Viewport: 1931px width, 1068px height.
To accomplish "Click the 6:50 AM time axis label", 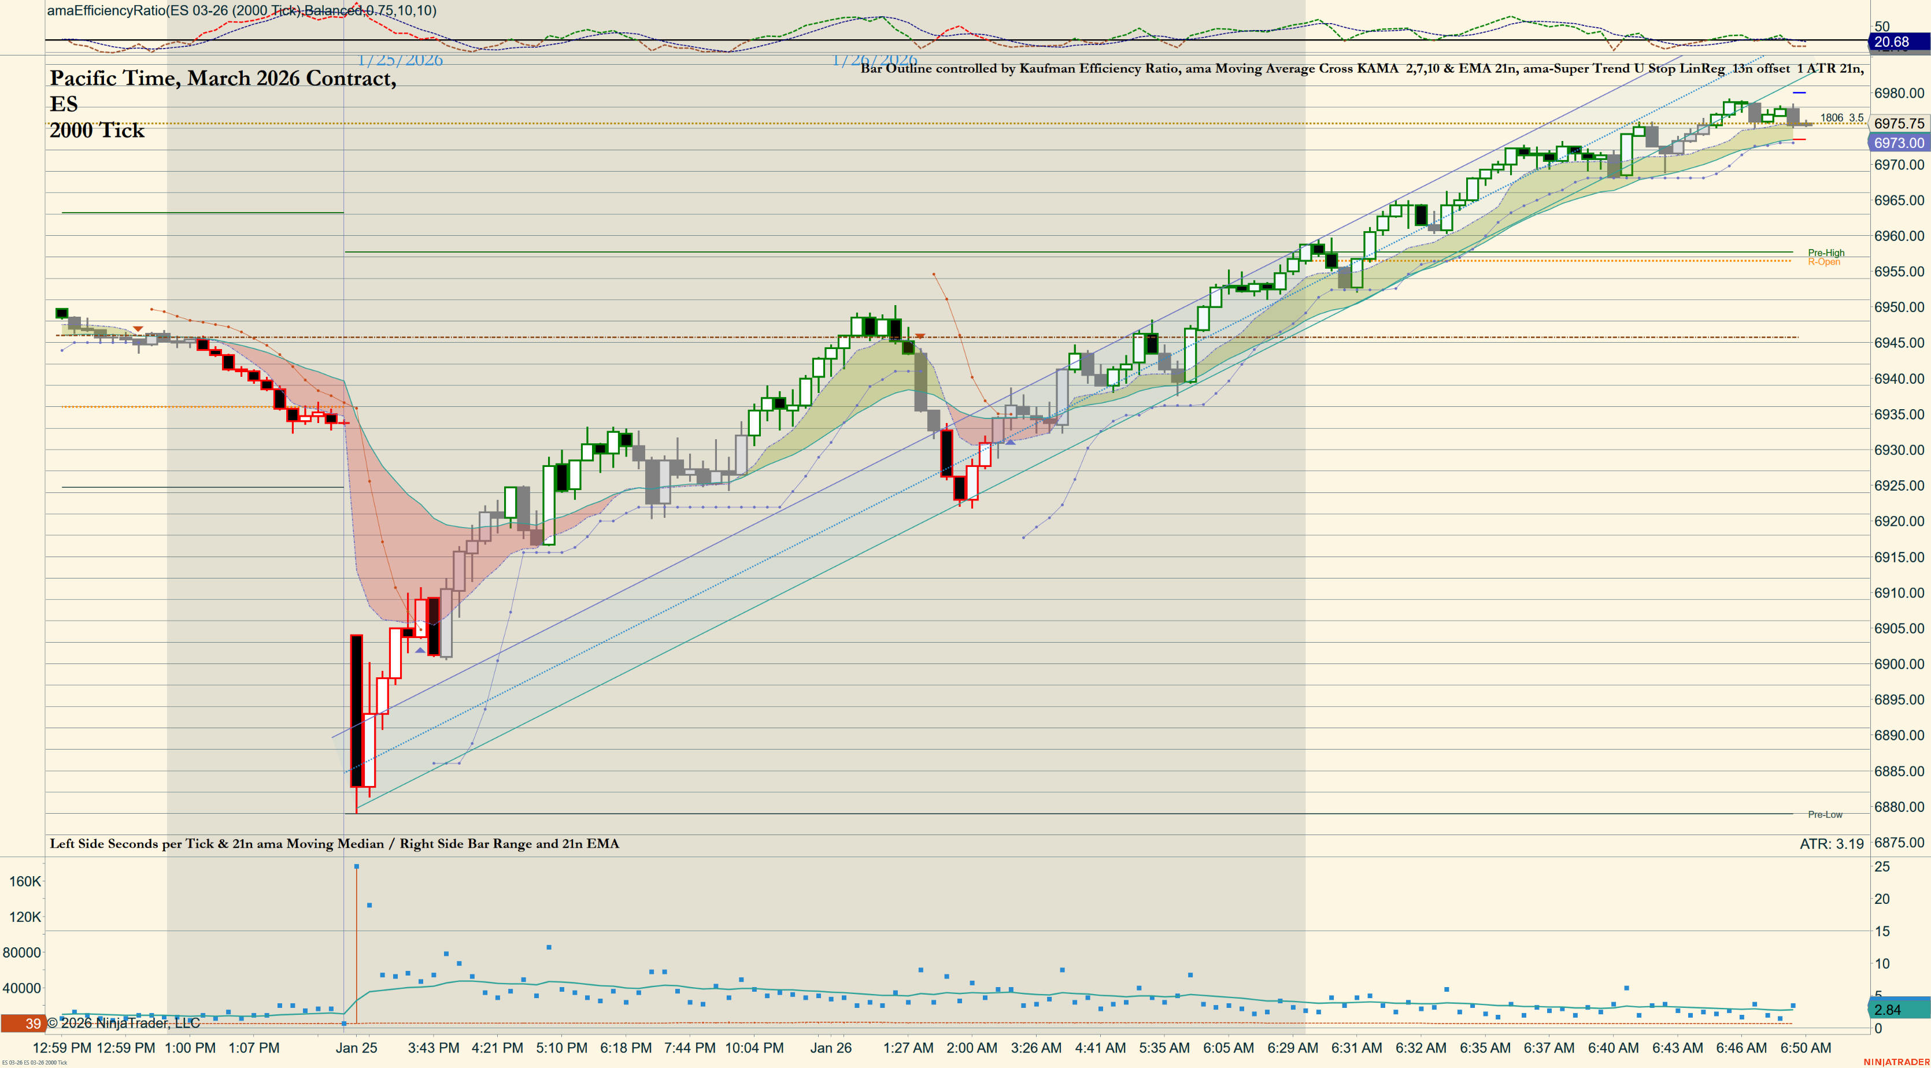I will pos(1805,1048).
